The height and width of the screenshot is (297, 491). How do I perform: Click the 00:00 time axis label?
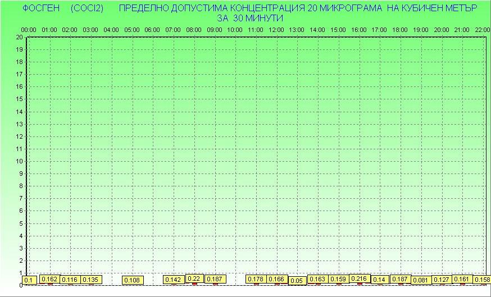pyautogui.click(x=29, y=30)
